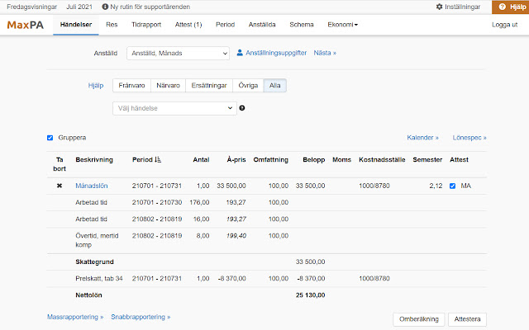This screenshot has width=529, height=330.
Task: Go to Nästa employee
Action: click(x=325, y=53)
